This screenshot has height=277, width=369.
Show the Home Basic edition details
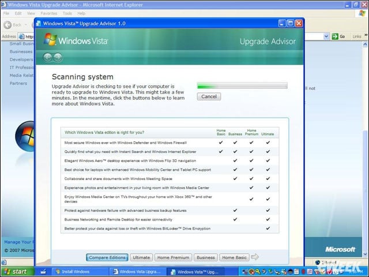(234, 257)
